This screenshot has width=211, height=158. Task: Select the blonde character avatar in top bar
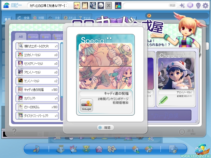[x=77, y=6]
